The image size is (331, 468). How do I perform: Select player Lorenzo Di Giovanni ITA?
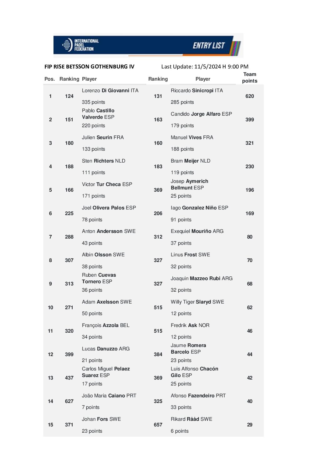tap(110, 91)
